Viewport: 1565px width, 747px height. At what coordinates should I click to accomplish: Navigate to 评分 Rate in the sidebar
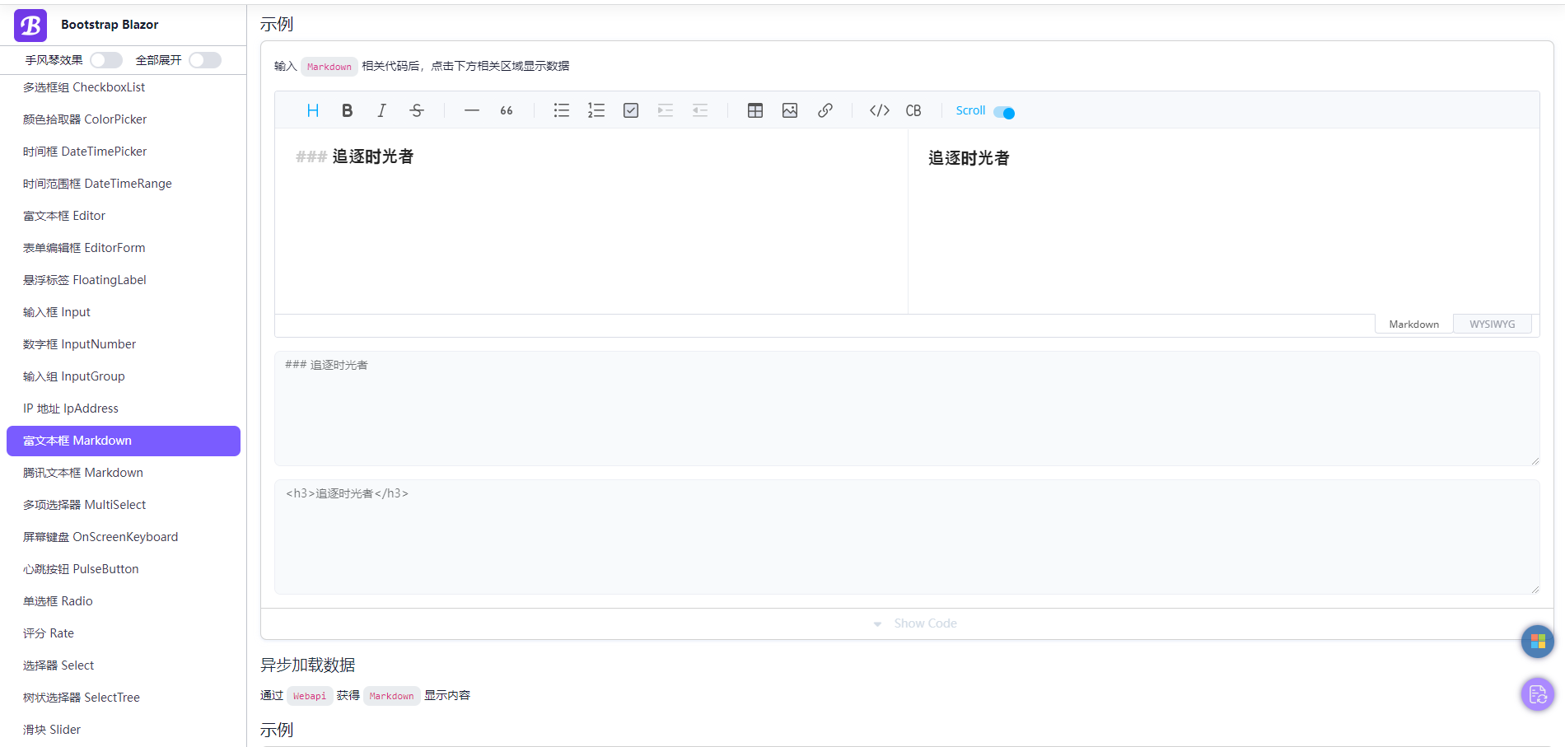tap(48, 633)
